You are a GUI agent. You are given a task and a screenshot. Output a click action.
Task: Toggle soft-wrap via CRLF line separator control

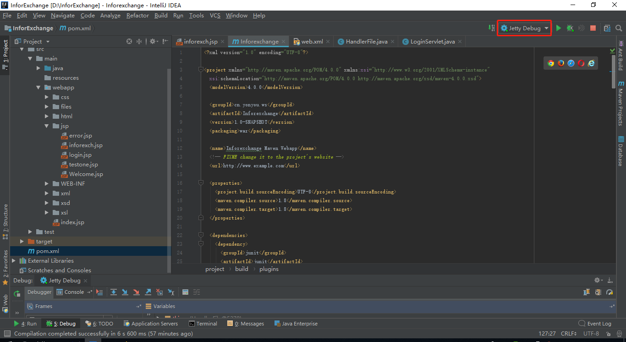point(568,334)
